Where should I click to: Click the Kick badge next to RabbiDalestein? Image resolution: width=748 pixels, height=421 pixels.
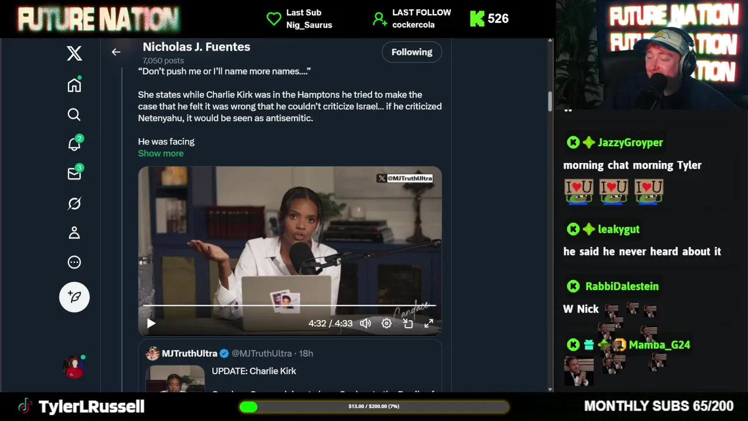coord(573,286)
